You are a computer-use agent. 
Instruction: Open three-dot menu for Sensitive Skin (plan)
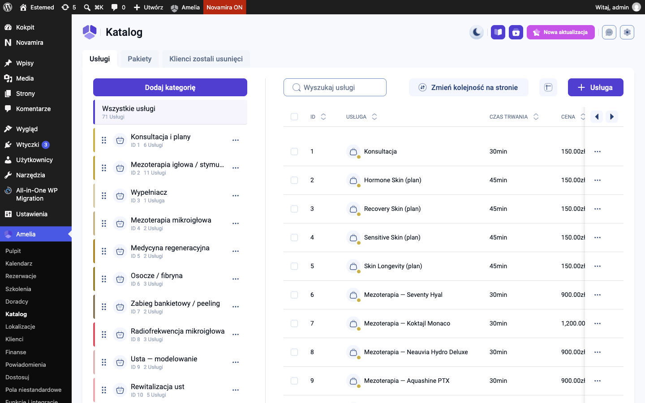(598, 238)
